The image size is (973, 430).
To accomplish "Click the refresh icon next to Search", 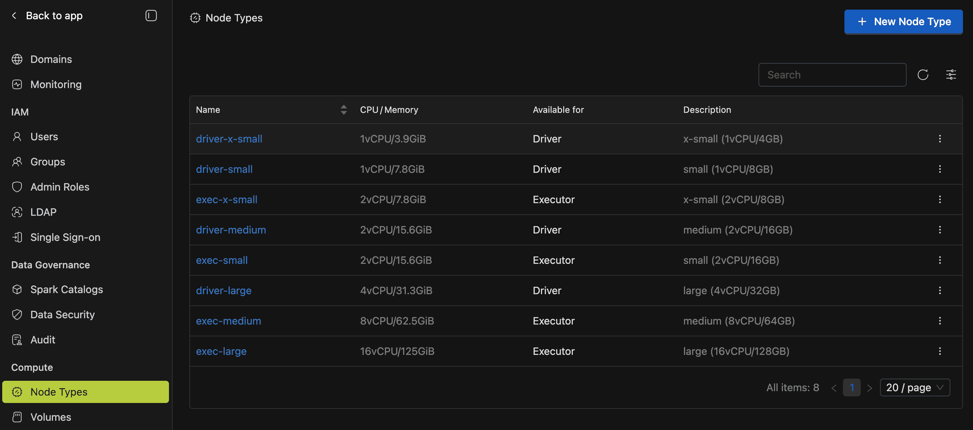I will point(922,75).
